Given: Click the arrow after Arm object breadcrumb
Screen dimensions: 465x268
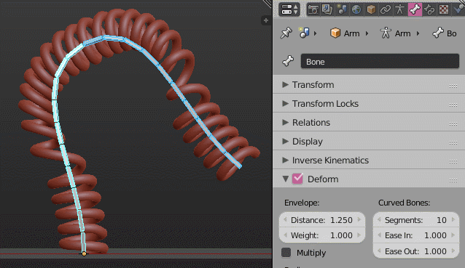Looking at the screenshot, I should coord(367,33).
